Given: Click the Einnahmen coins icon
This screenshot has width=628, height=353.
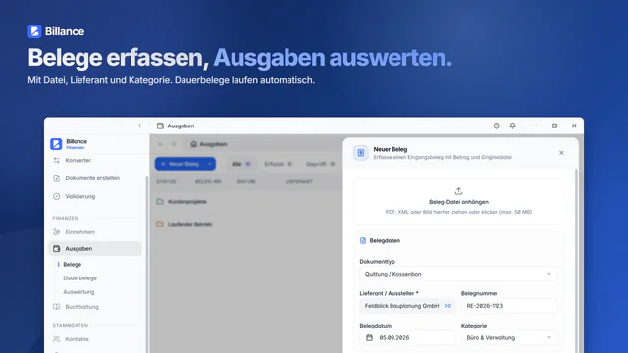Looking at the screenshot, I should (x=57, y=232).
